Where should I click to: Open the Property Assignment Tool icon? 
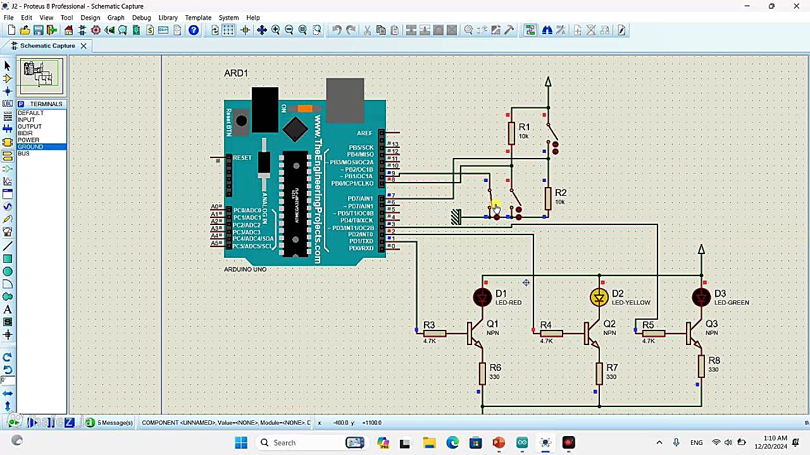[x=561, y=30]
